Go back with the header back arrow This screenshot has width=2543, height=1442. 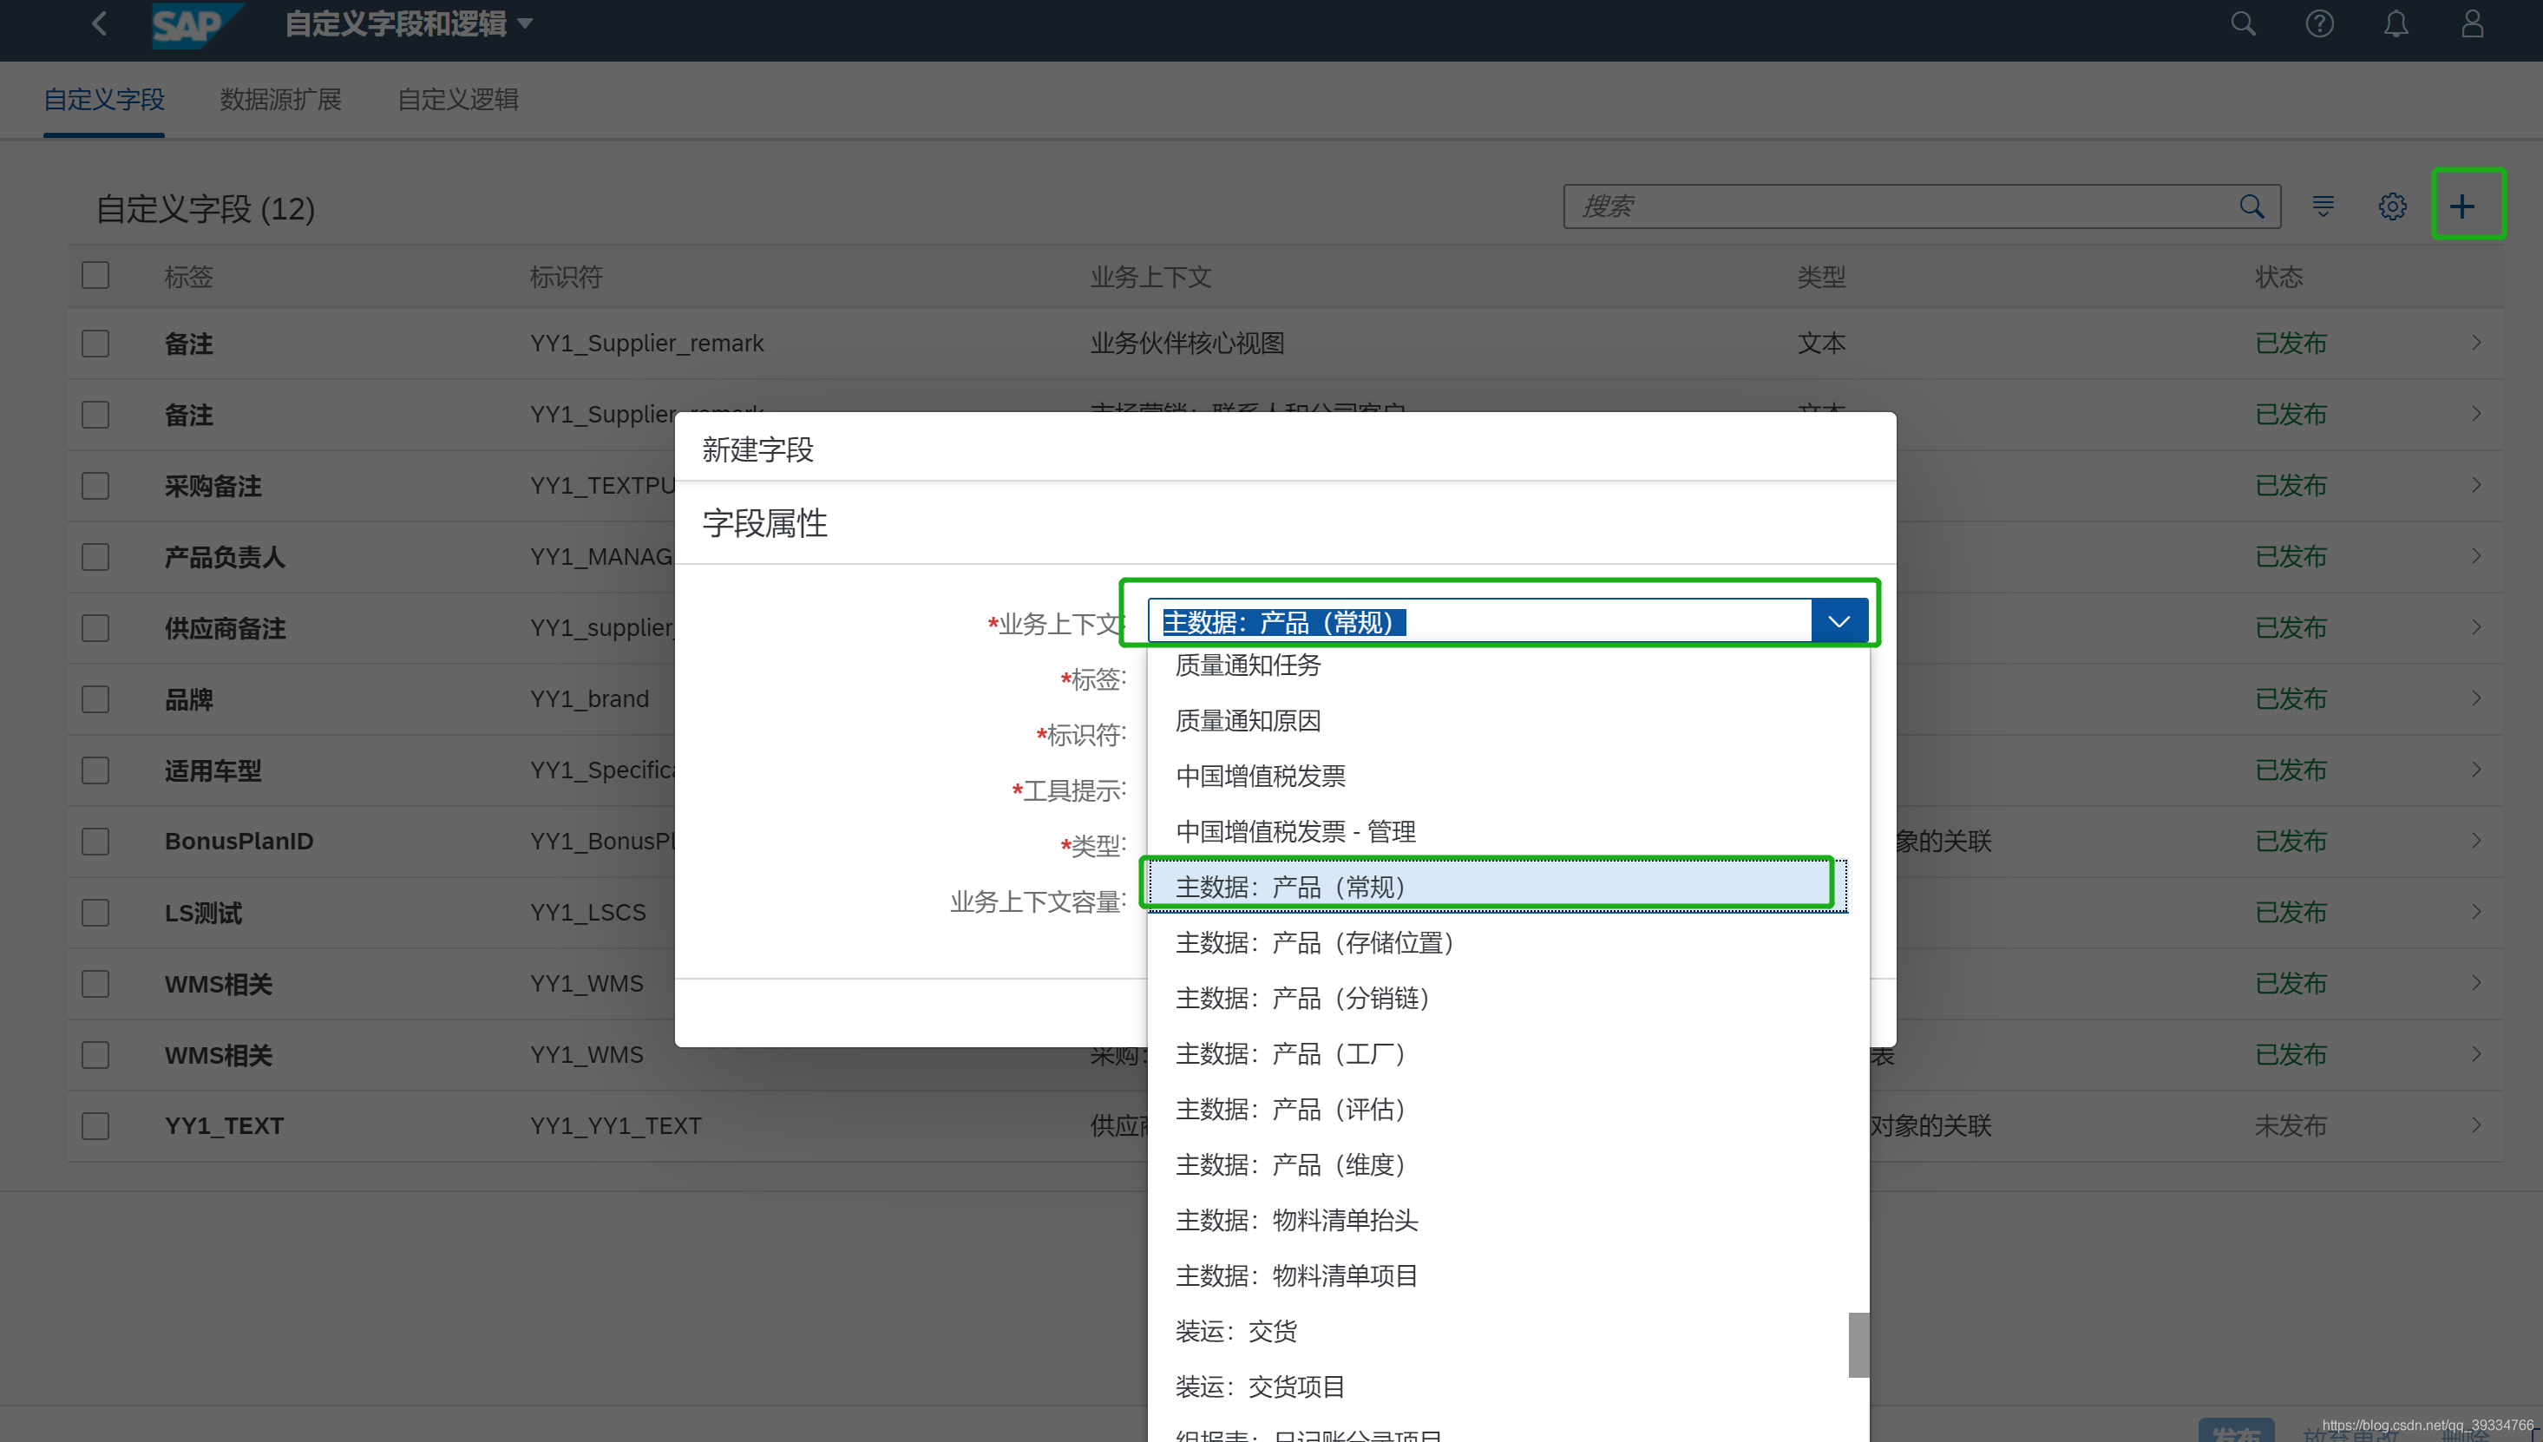pyautogui.click(x=99, y=23)
